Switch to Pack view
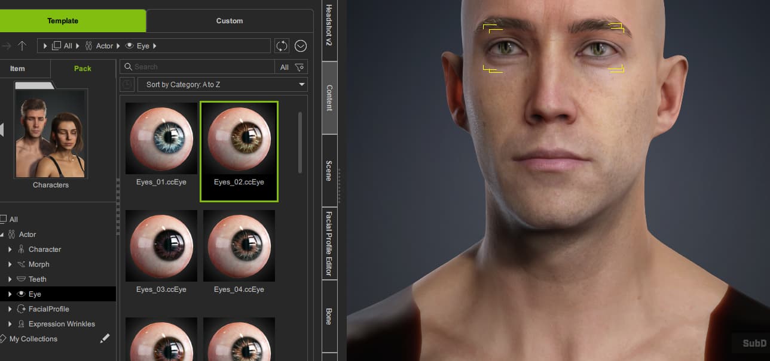 tap(82, 69)
